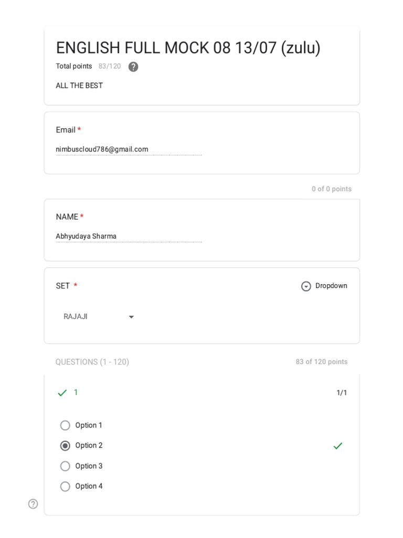Click the NAME field Abhyudaya Sharma
This screenshot has height=538, width=403.
129,236
